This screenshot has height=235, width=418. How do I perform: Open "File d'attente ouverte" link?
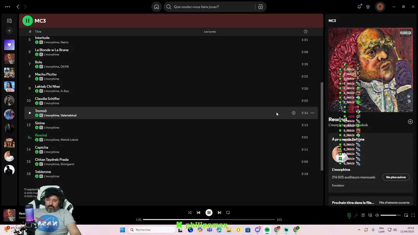point(394,203)
